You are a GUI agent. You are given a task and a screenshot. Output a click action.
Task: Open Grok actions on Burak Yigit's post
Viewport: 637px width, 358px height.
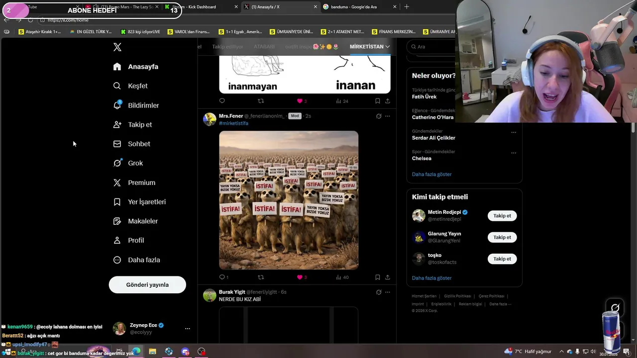coord(379,292)
